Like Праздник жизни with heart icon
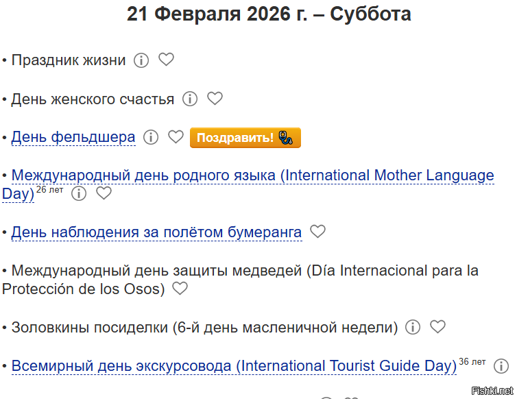This screenshot has height=399, width=517. click(166, 60)
